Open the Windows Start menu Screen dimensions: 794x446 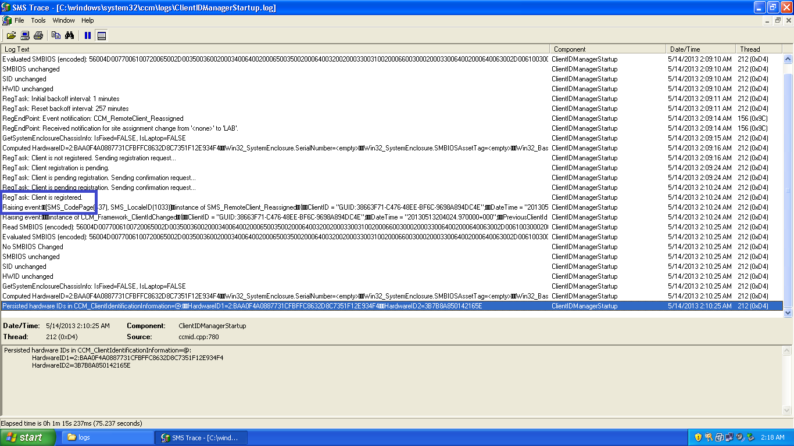28,437
